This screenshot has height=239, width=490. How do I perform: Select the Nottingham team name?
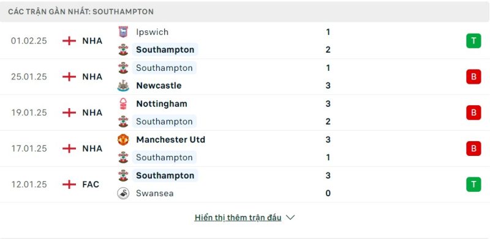coord(162,103)
